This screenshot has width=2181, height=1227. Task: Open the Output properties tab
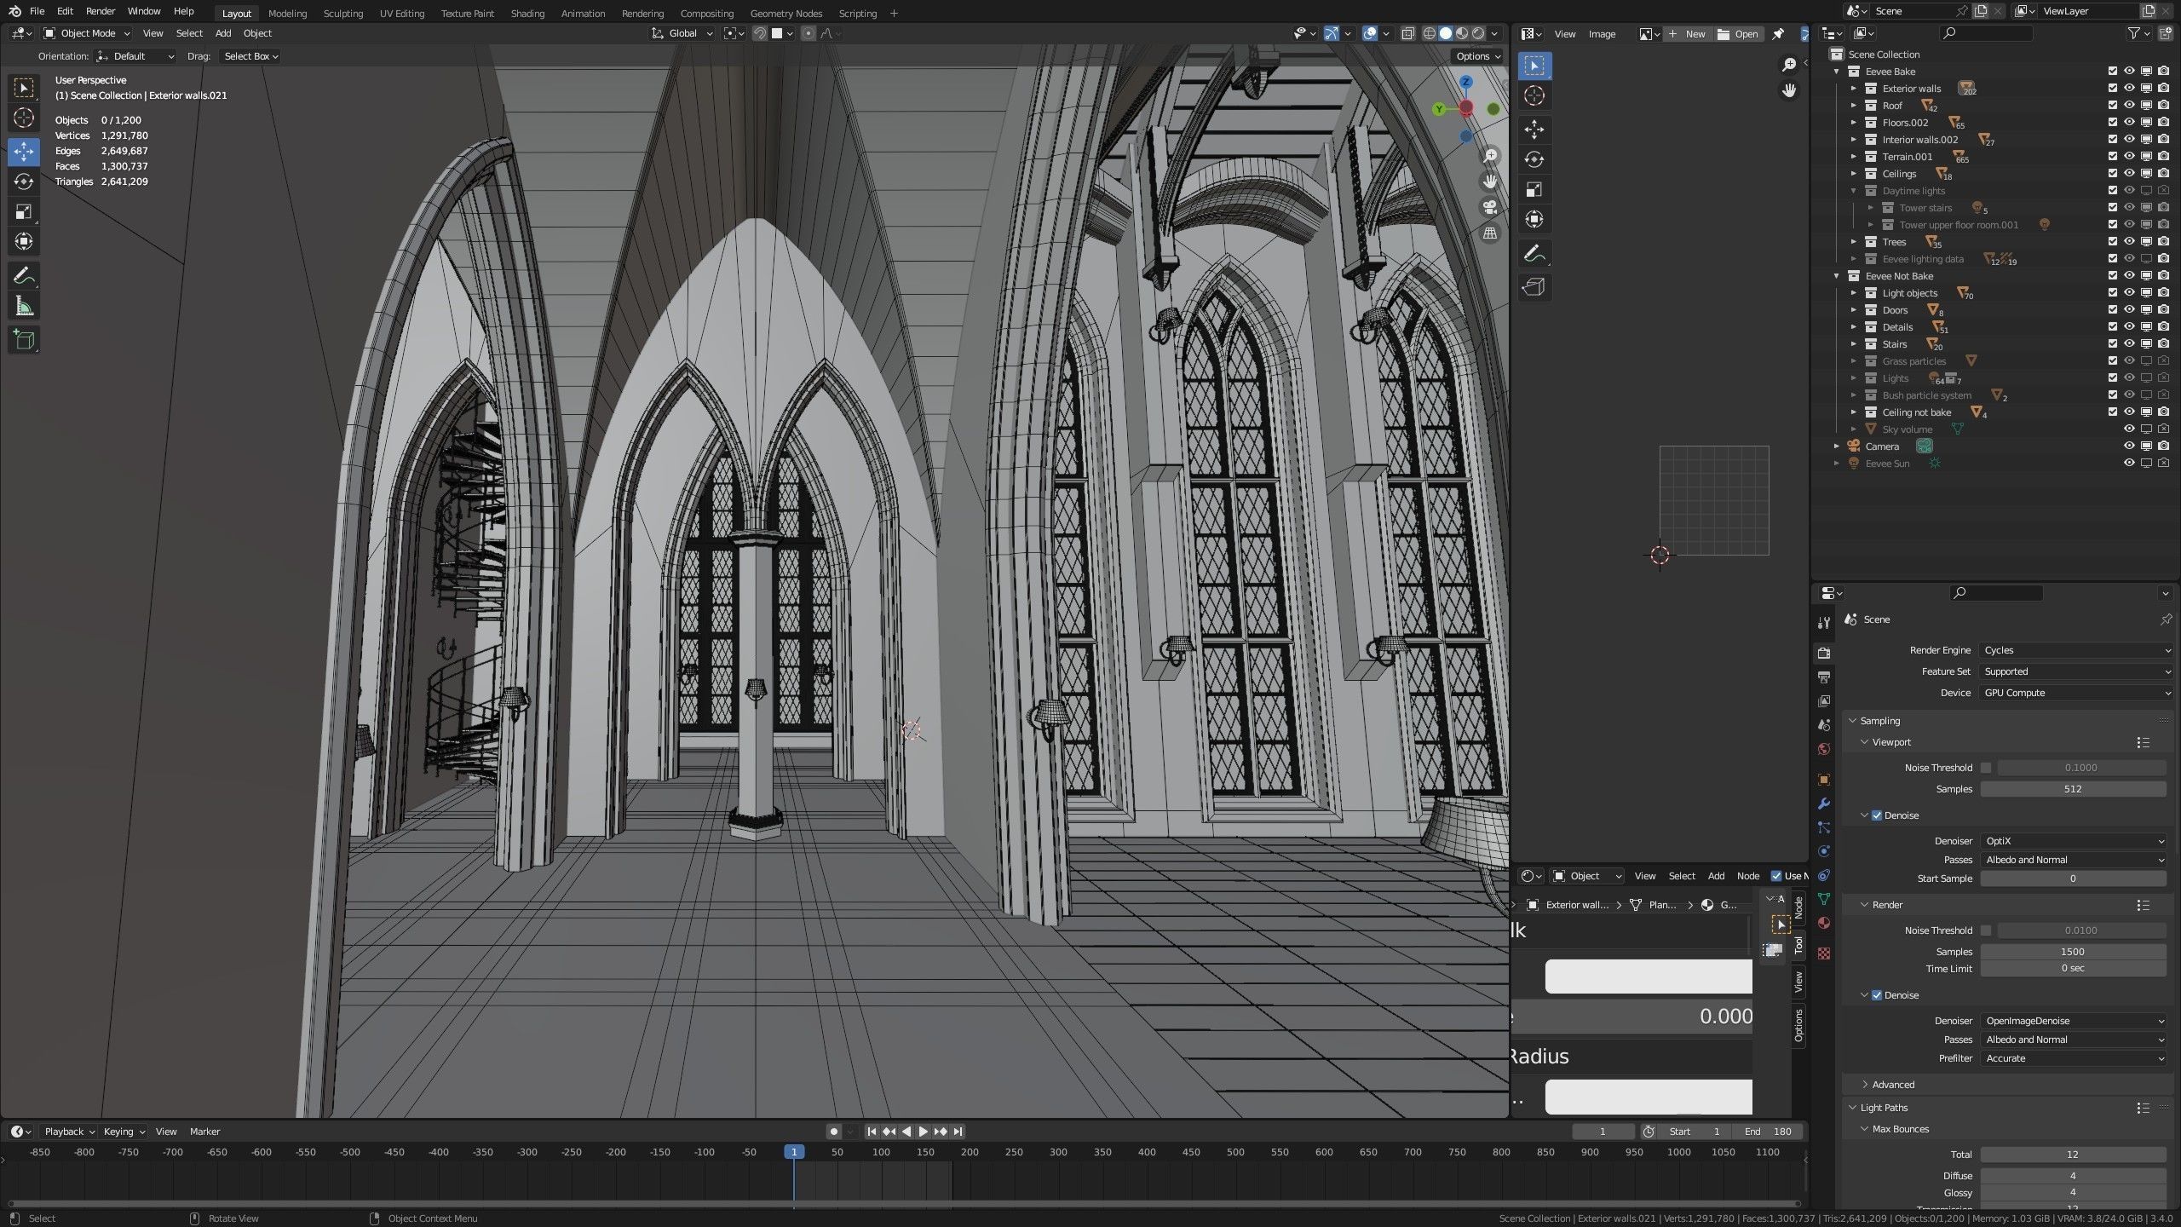(x=1824, y=677)
